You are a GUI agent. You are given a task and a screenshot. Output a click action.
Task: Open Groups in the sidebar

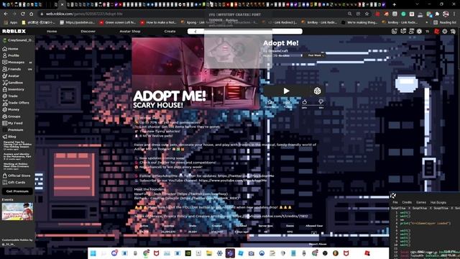click(x=11, y=117)
